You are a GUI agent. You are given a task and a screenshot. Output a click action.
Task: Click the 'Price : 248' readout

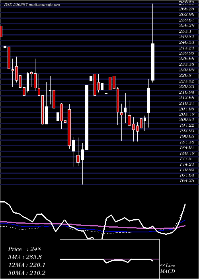25,249
